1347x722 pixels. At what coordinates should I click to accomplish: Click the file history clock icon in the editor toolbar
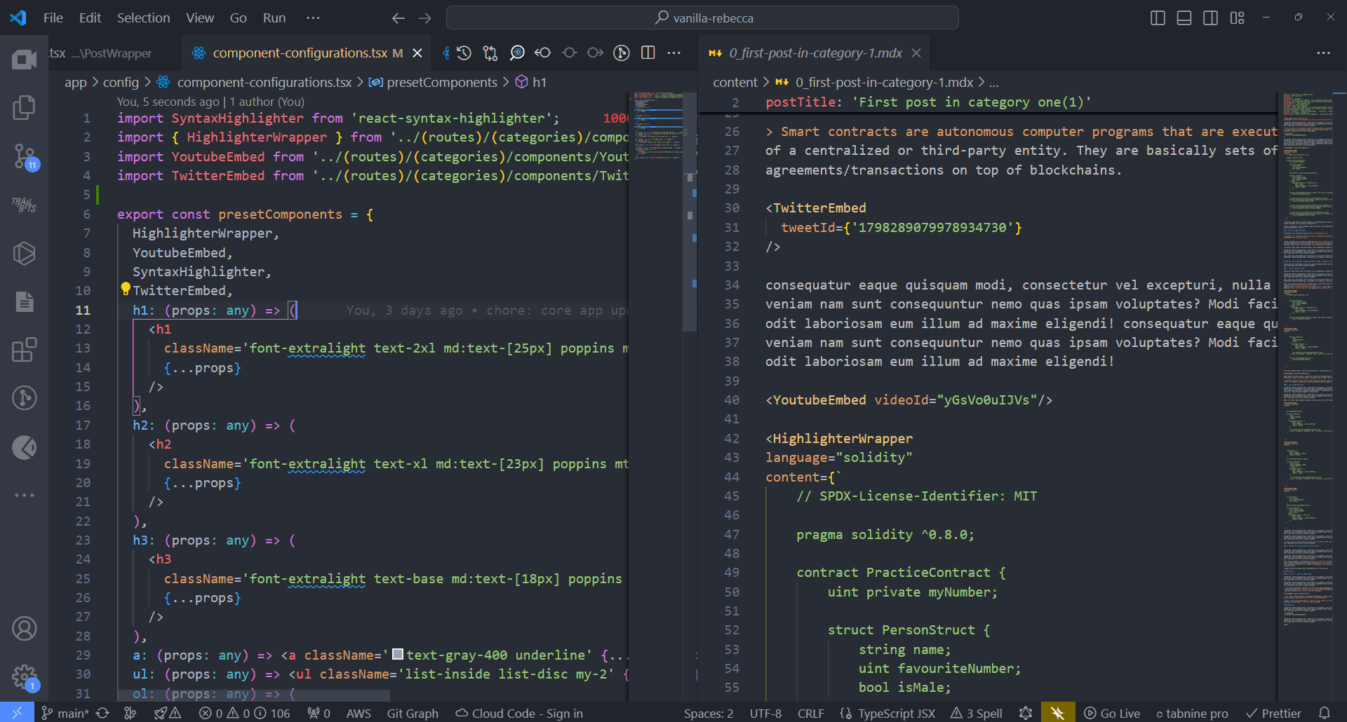[464, 53]
